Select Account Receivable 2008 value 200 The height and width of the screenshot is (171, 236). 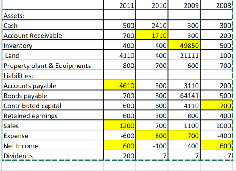point(216,35)
